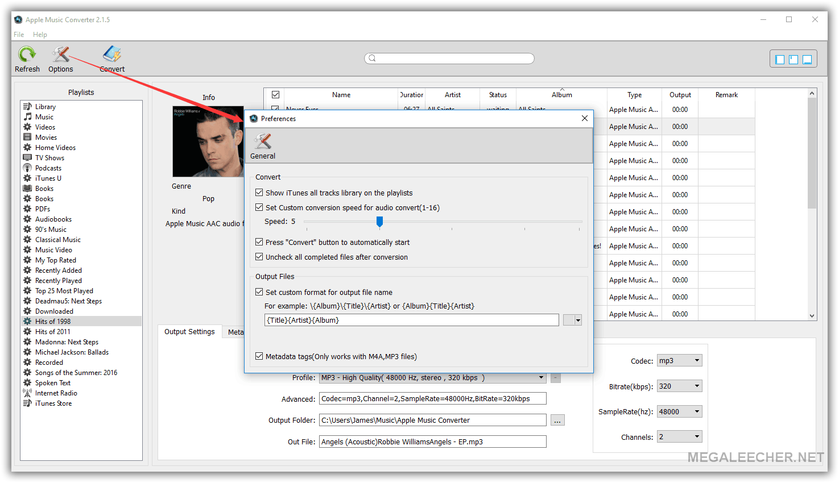This screenshot has width=839, height=483.
Task: Click the track list vertical scrollbar
Action: (x=812, y=154)
